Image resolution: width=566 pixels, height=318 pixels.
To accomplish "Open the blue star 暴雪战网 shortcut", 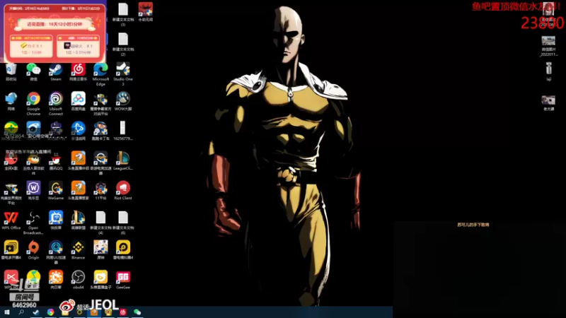I will [79, 131].
